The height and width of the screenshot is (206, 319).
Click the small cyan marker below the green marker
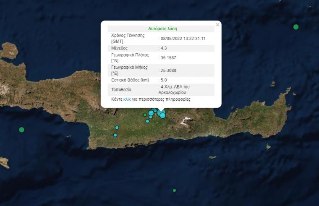147,121
